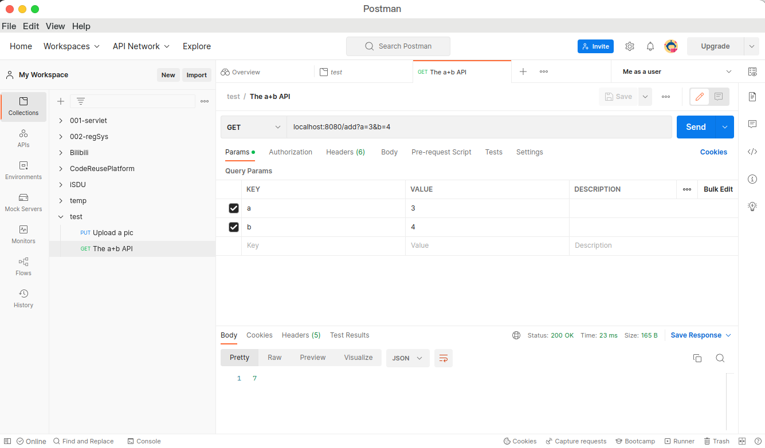
Task: Open tab options three dots
Action: click(x=544, y=72)
